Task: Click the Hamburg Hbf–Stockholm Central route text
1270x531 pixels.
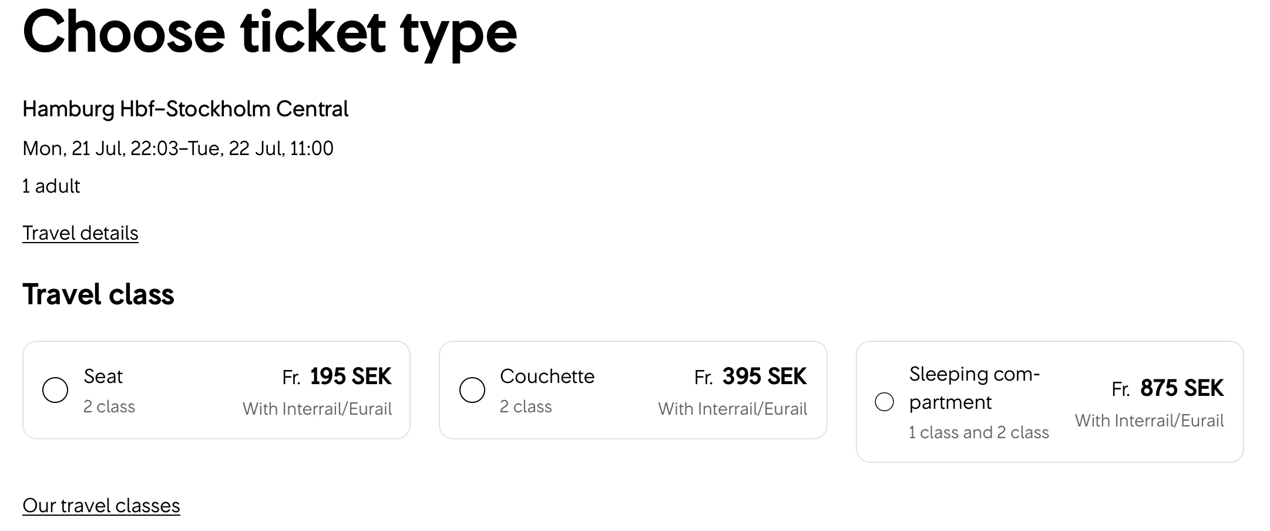Action: point(186,109)
